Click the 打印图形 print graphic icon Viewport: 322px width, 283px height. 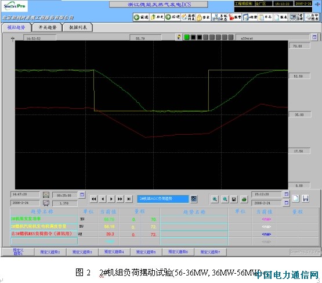pyautogui.click(x=312, y=17)
